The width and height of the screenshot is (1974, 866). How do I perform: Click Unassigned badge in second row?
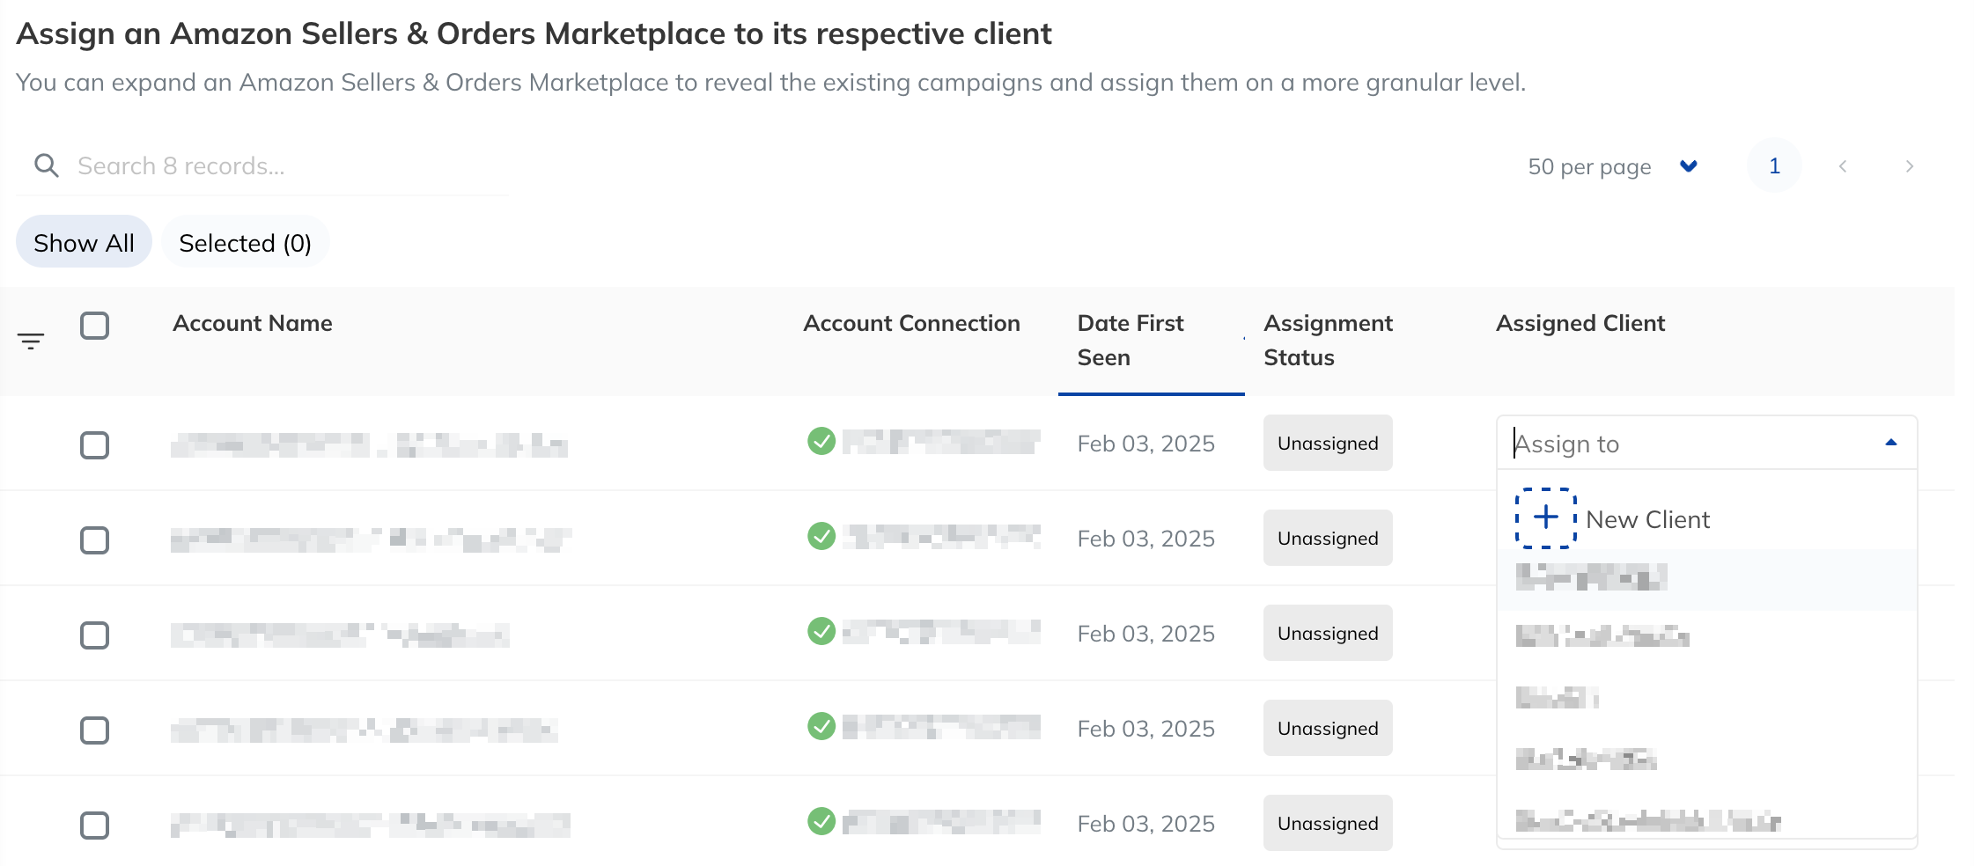1328,538
